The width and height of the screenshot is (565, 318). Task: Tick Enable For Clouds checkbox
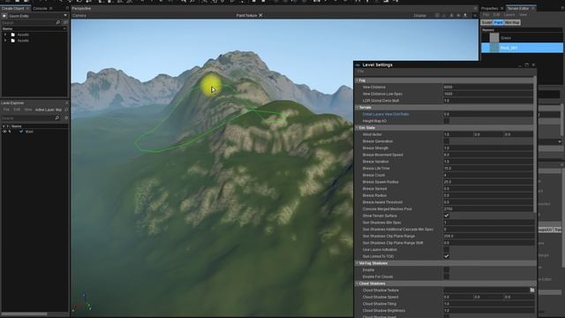click(447, 276)
